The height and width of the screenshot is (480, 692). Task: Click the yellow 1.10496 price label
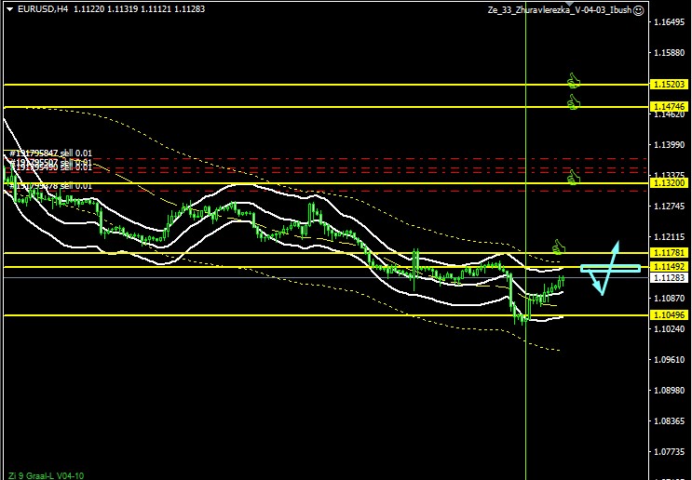[670, 316]
